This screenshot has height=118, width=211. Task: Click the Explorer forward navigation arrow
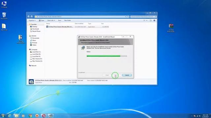click(32, 17)
